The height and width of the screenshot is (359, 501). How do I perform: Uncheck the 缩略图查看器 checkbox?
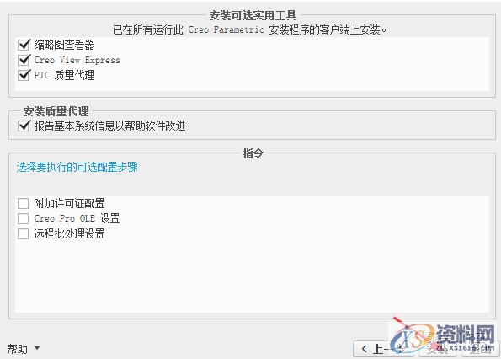coord(24,45)
